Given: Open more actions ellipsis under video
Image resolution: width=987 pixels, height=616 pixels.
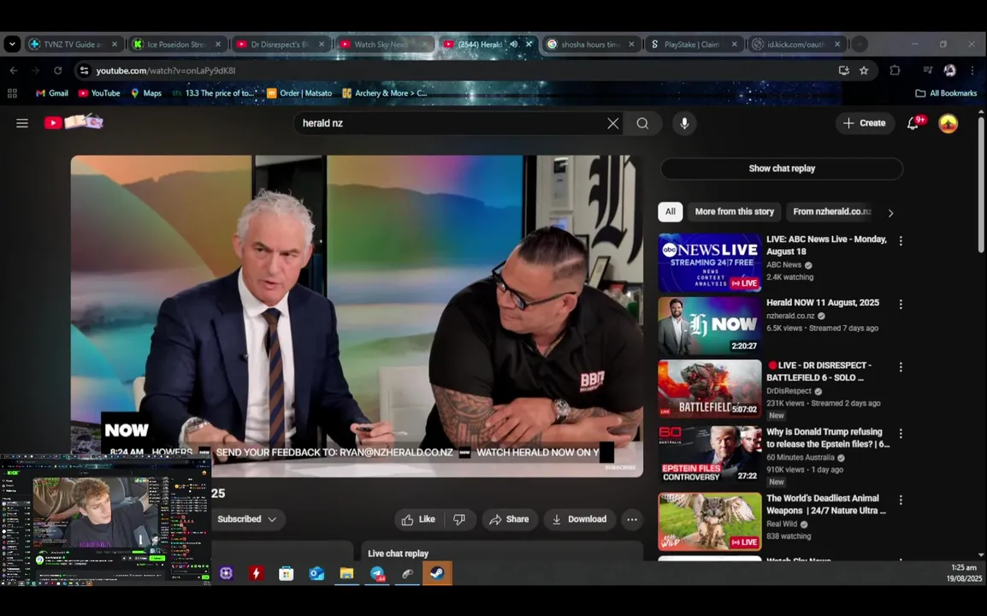Looking at the screenshot, I should point(632,519).
